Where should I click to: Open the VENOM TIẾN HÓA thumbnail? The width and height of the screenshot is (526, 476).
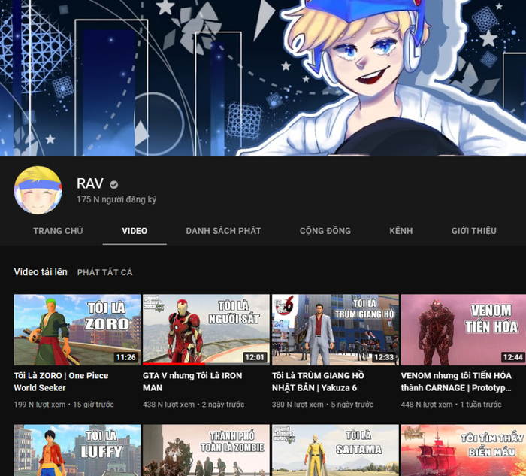click(x=464, y=329)
